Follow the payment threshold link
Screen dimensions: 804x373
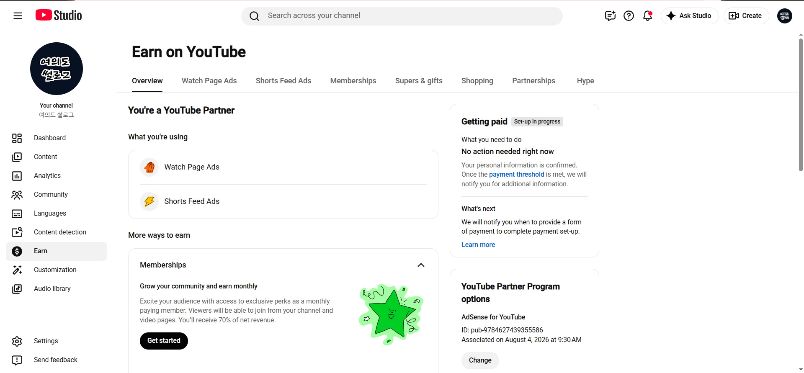pos(516,175)
